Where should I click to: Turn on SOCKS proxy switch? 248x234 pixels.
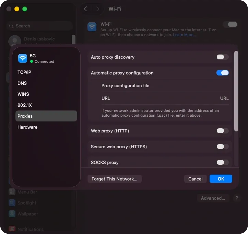click(223, 162)
